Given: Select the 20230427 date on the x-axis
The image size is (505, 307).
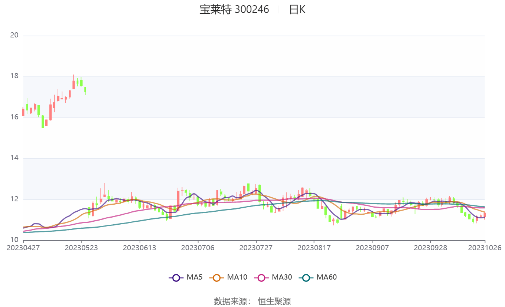Looking at the screenshot, I should tap(23, 248).
